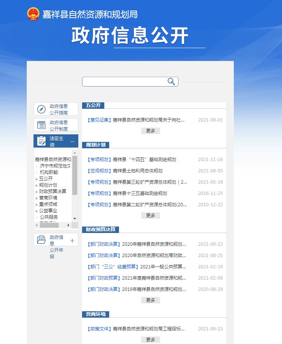Open 2020年自然资源和规划局财政... link
Image resolution: width=282 pixels, height=344 pixels.
pyautogui.click(x=154, y=256)
